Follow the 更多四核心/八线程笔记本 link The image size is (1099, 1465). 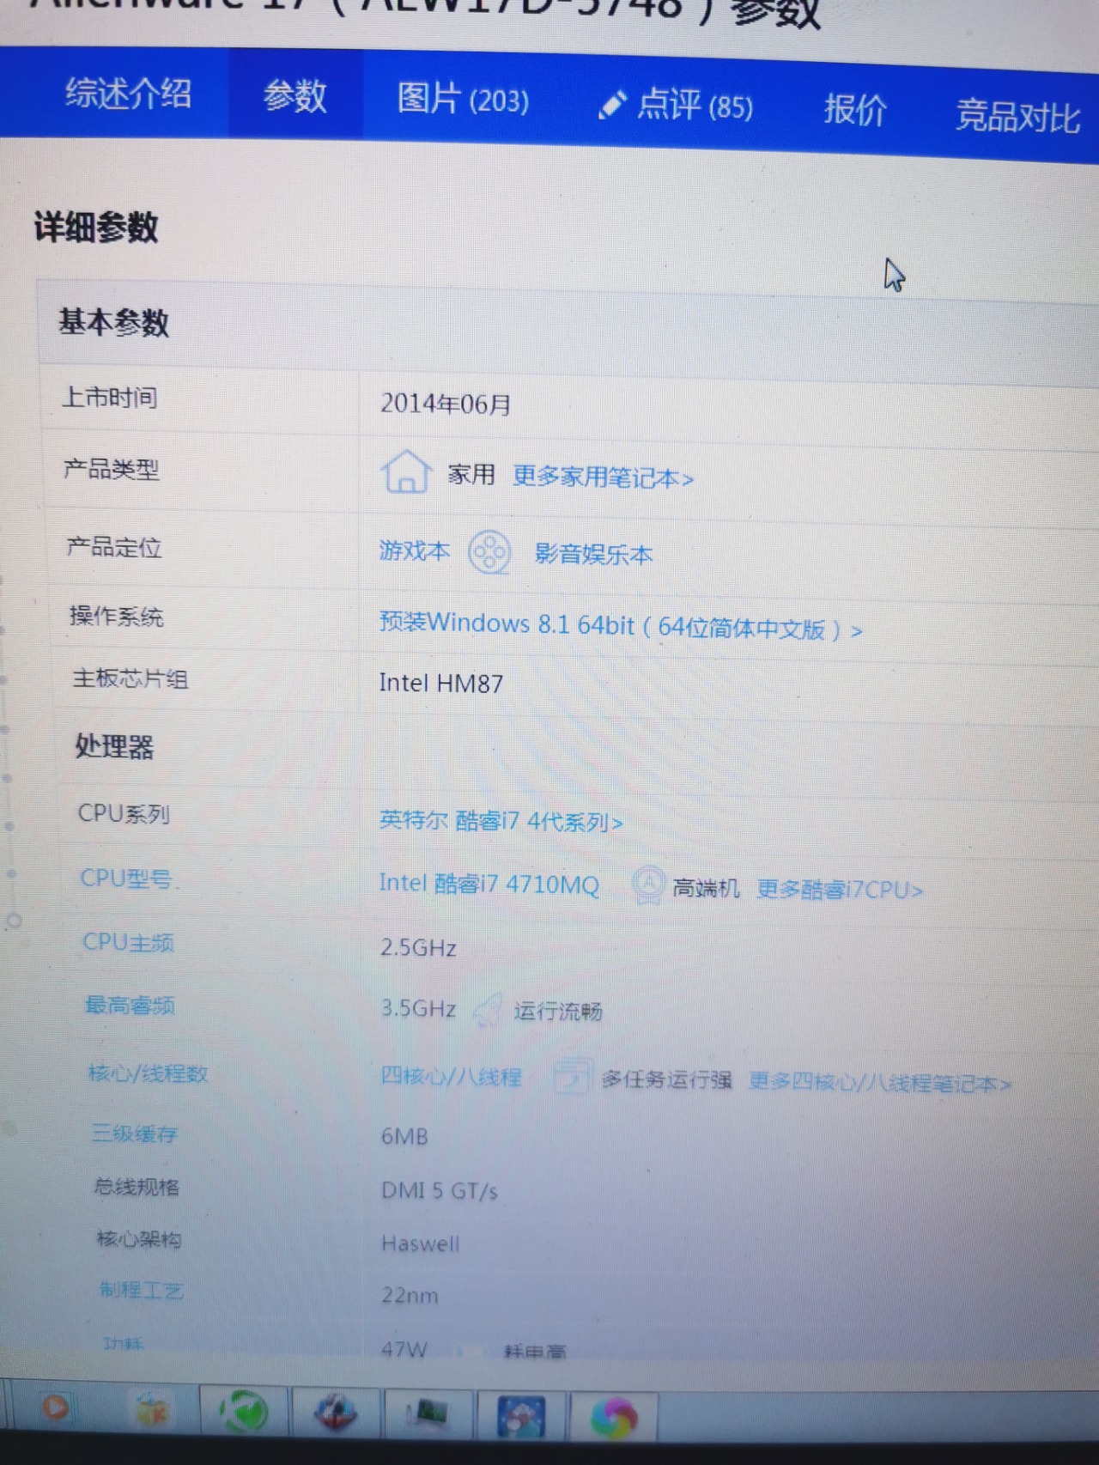[x=880, y=1083]
